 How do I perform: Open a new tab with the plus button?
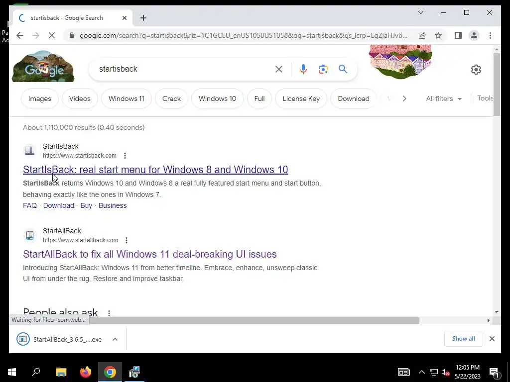[x=143, y=18]
